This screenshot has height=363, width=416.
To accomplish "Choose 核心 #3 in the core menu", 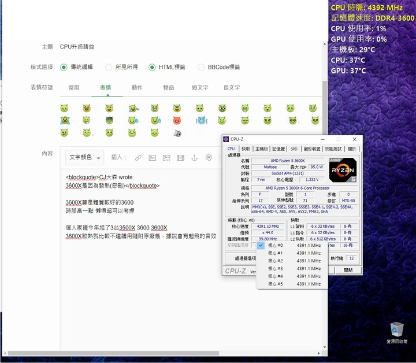I will (x=292, y=269).
